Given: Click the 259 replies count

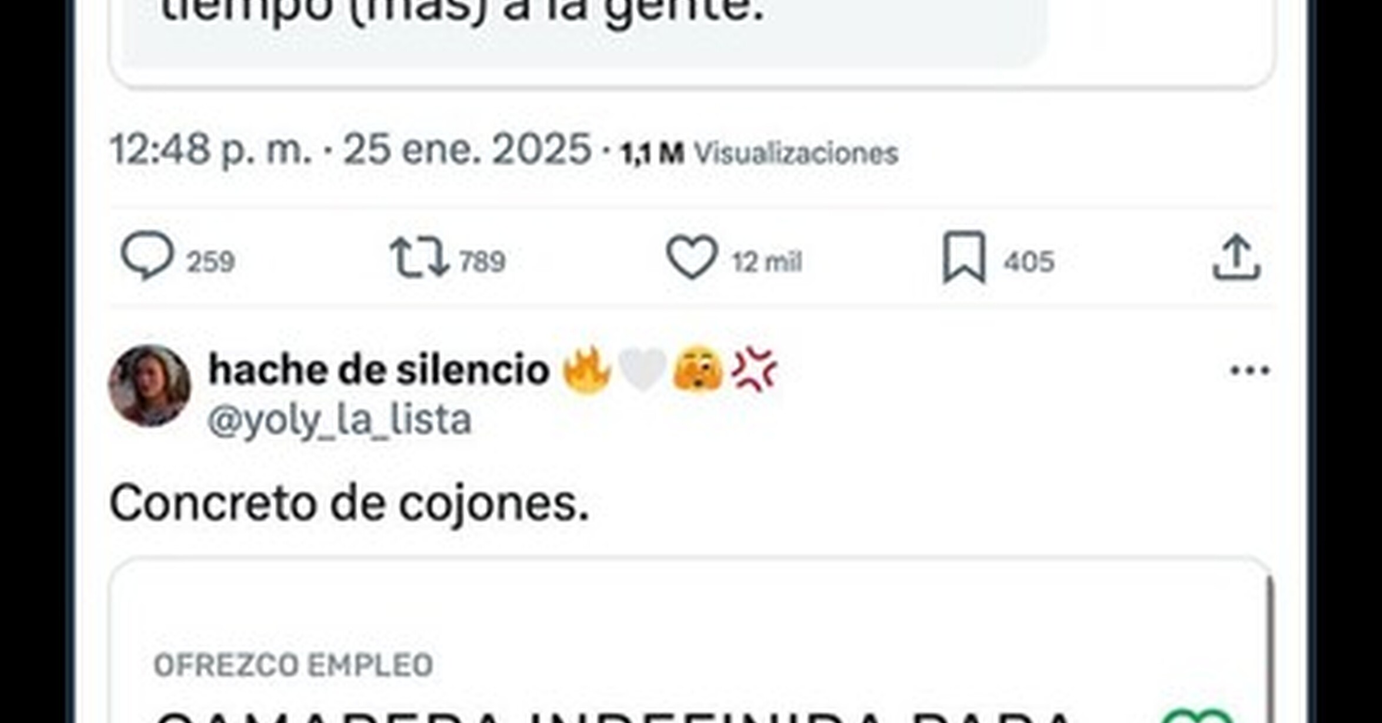Looking at the screenshot, I should (211, 262).
